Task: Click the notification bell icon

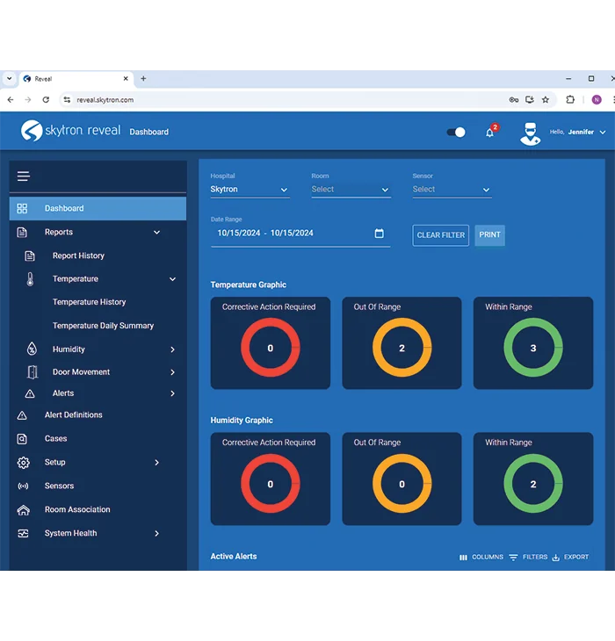Action: click(x=489, y=133)
